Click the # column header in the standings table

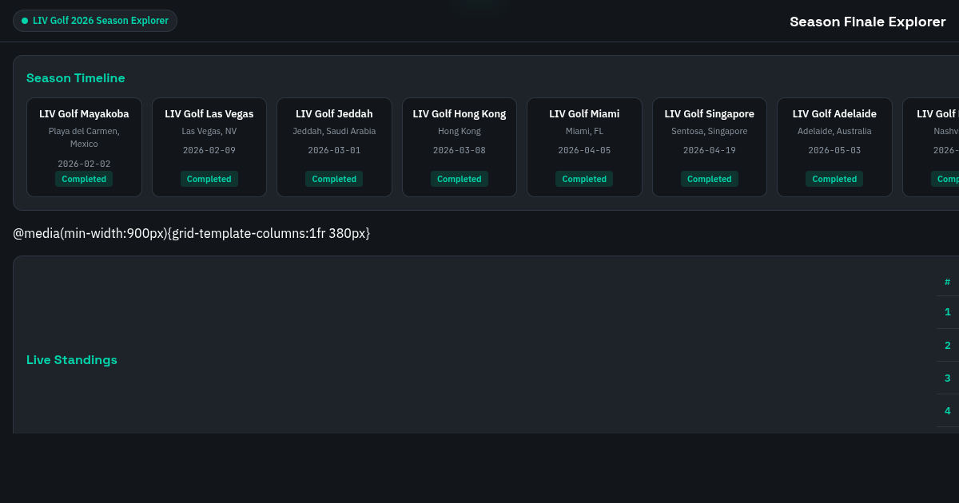(x=948, y=282)
